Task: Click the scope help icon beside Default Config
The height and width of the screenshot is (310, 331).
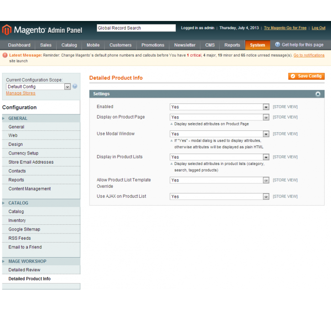Action: (75, 87)
